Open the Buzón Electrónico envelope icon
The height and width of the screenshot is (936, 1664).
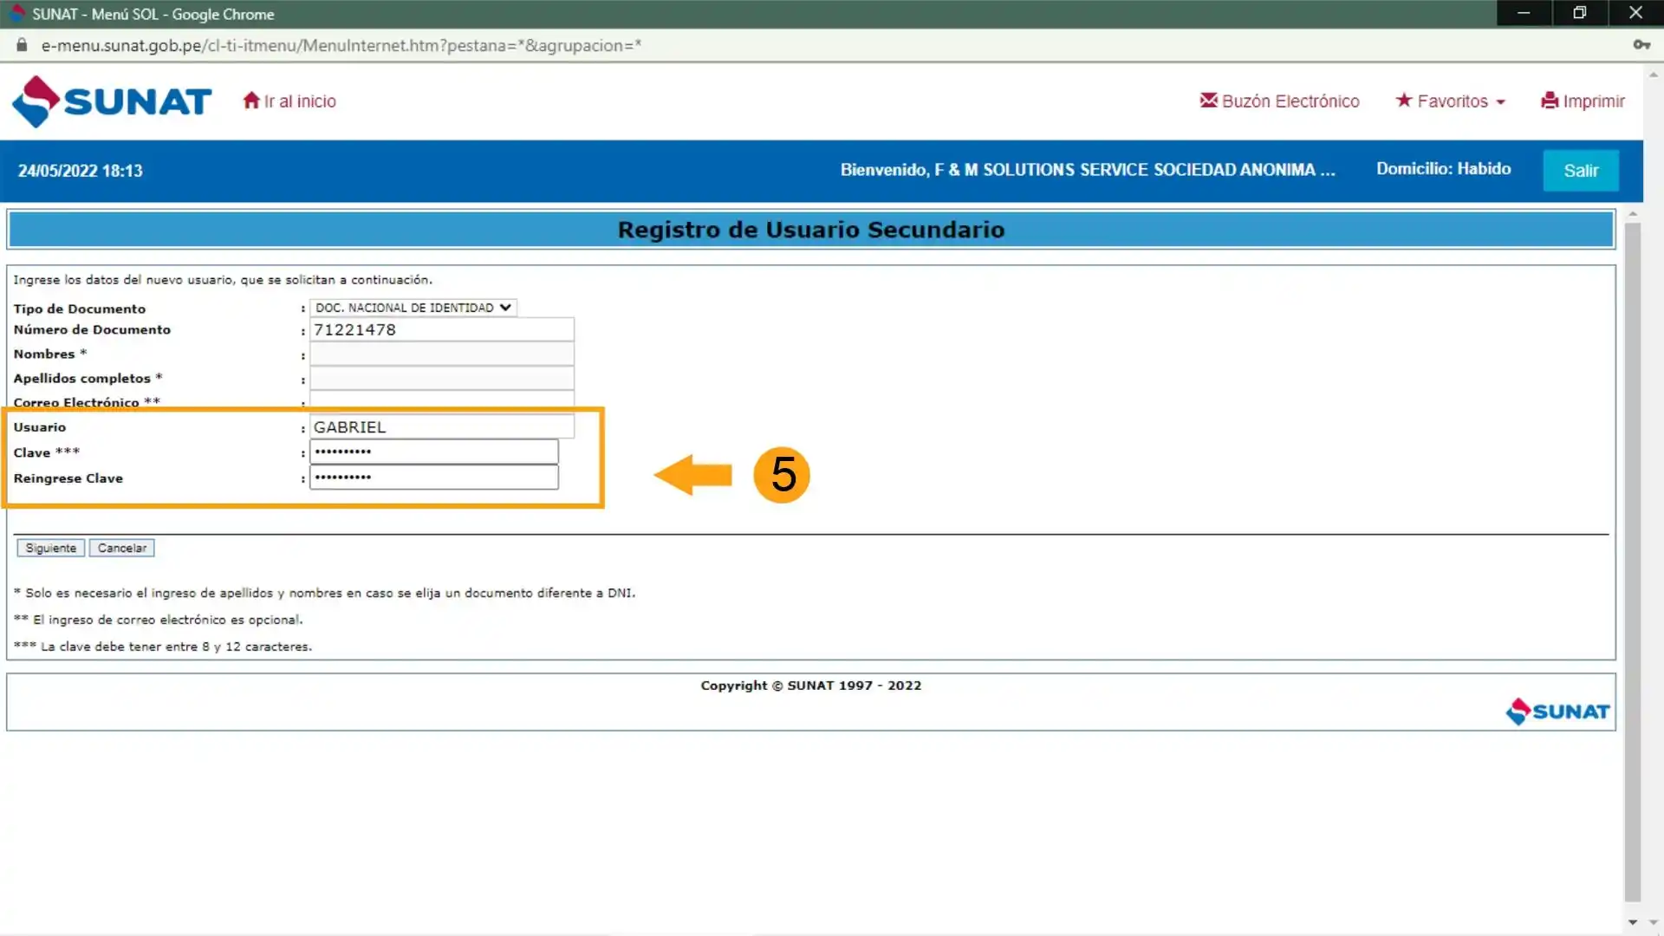click(x=1208, y=101)
